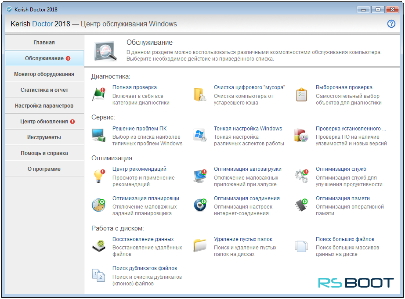Open Поиск дубликатов файлов link
This screenshot has width=405, height=299.
(145, 268)
